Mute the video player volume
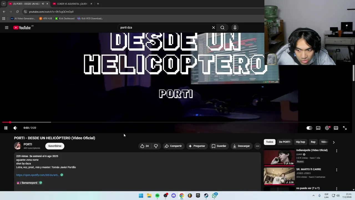This screenshot has width=355, height=200. pos(15,128)
